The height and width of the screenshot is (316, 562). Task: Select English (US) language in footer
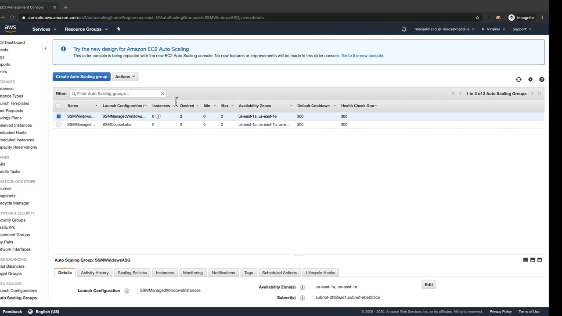tap(47, 312)
